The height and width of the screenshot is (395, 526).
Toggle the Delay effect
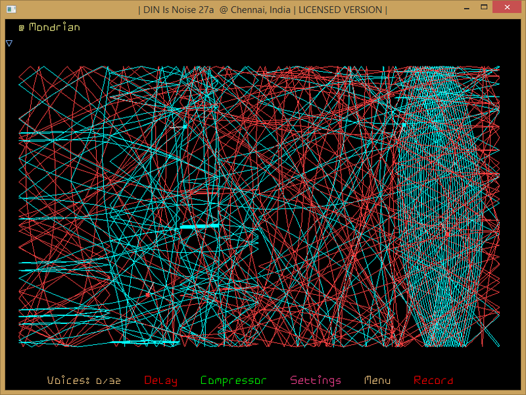(160, 381)
